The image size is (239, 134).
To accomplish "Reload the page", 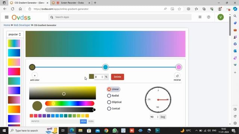I will [13, 9].
